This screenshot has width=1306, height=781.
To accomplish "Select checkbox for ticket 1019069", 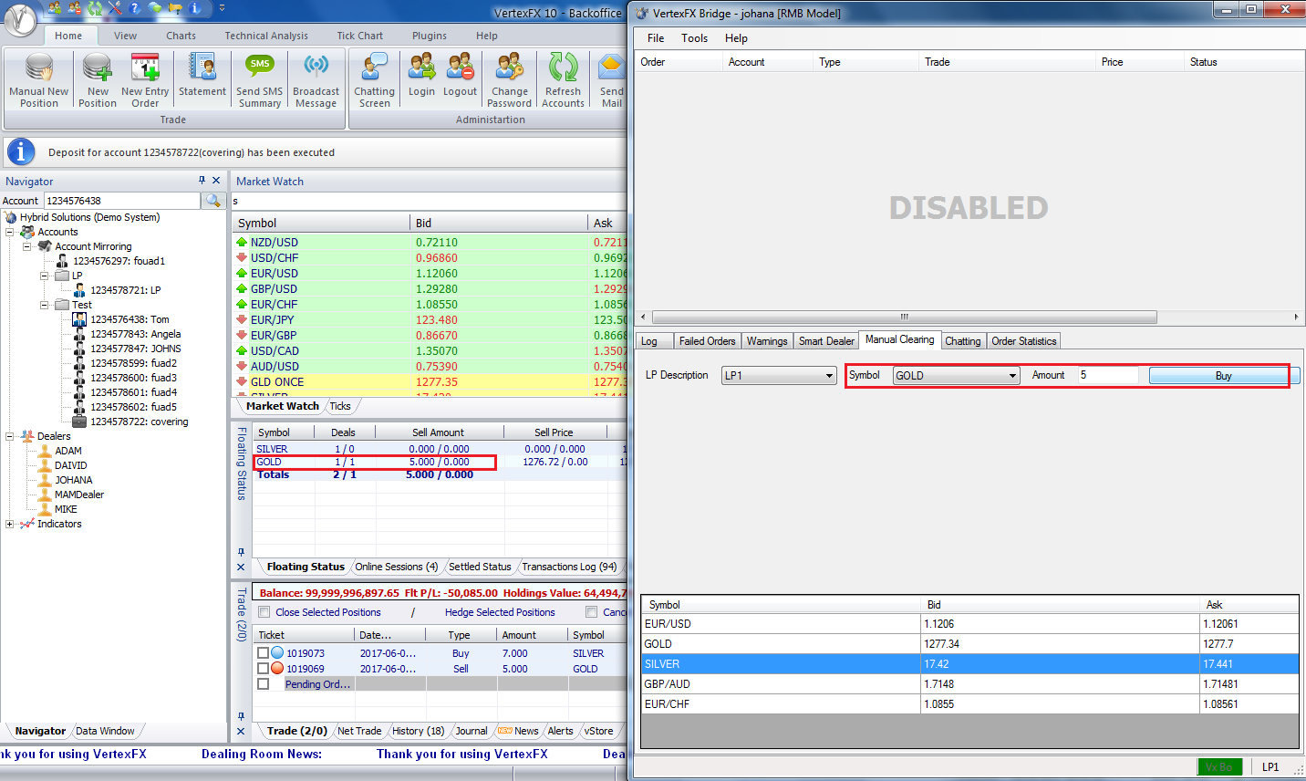I will 264,669.
